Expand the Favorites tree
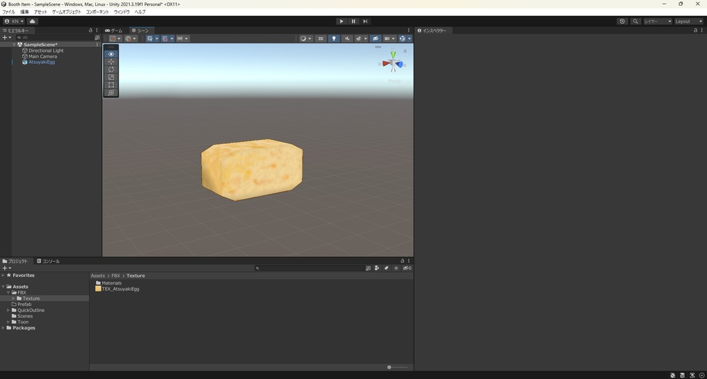The width and height of the screenshot is (707, 379). coord(3,275)
